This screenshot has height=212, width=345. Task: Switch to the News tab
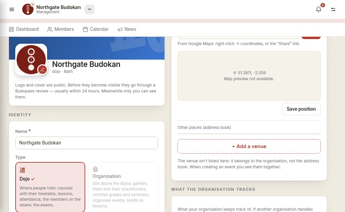pyautogui.click(x=127, y=29)
